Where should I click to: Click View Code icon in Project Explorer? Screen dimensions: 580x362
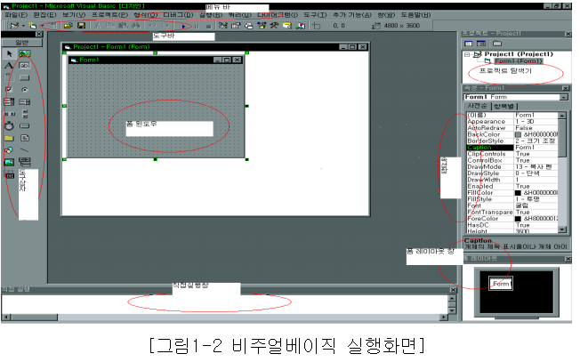click(469, 44)
